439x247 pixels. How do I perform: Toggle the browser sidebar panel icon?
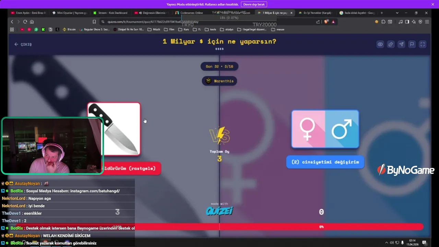[x=407, y=22]
